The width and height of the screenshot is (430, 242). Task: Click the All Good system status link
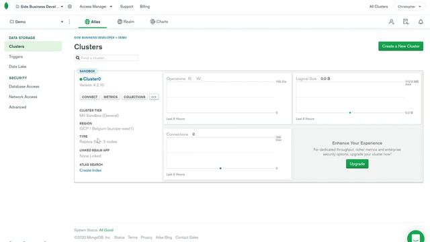106,230
